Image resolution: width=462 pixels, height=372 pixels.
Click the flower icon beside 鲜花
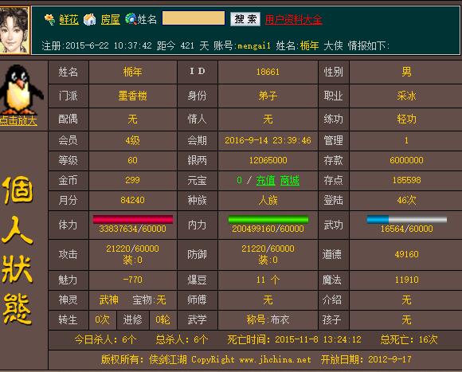click(49, 20)
